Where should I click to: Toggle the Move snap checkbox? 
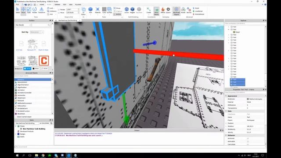click(59, 13)
